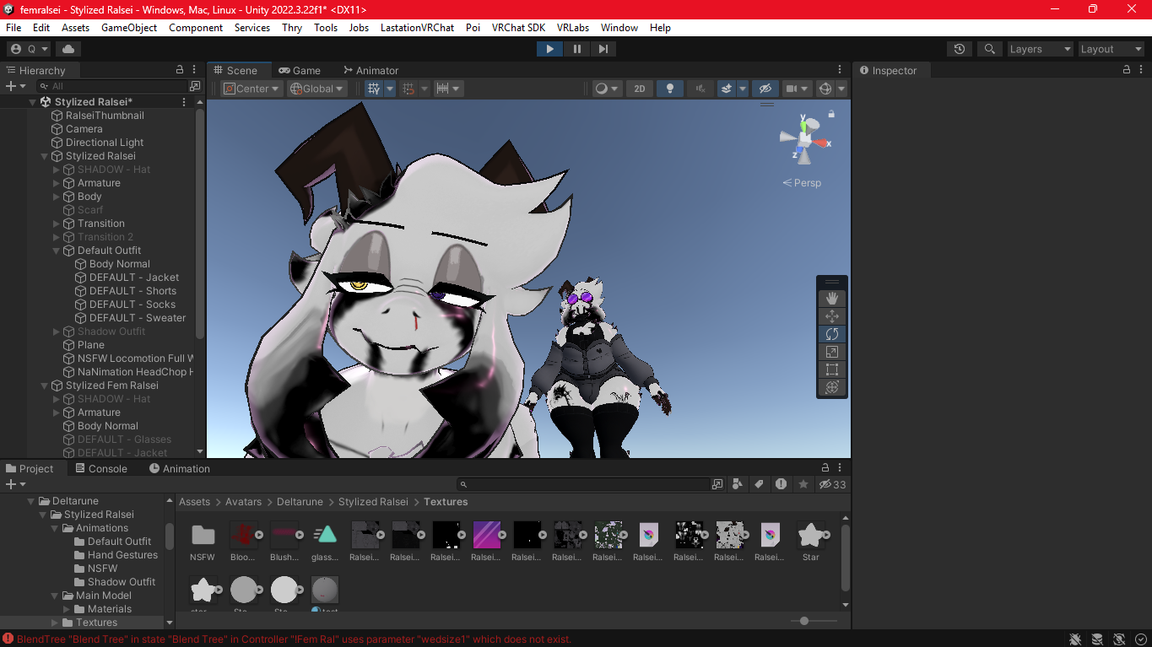The height and width of the screenshot is (647, 1152).
Task: Collapse the Animations folder in Project
Action: pos(55,528)
